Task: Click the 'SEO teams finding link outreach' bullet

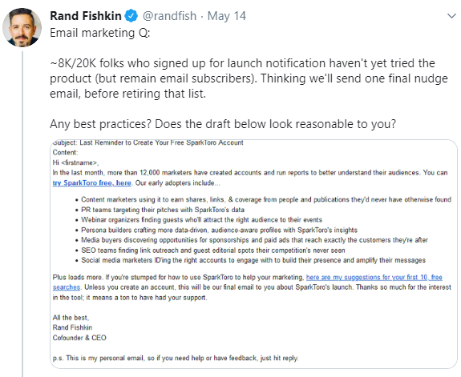Action: [x=212, y=251]
